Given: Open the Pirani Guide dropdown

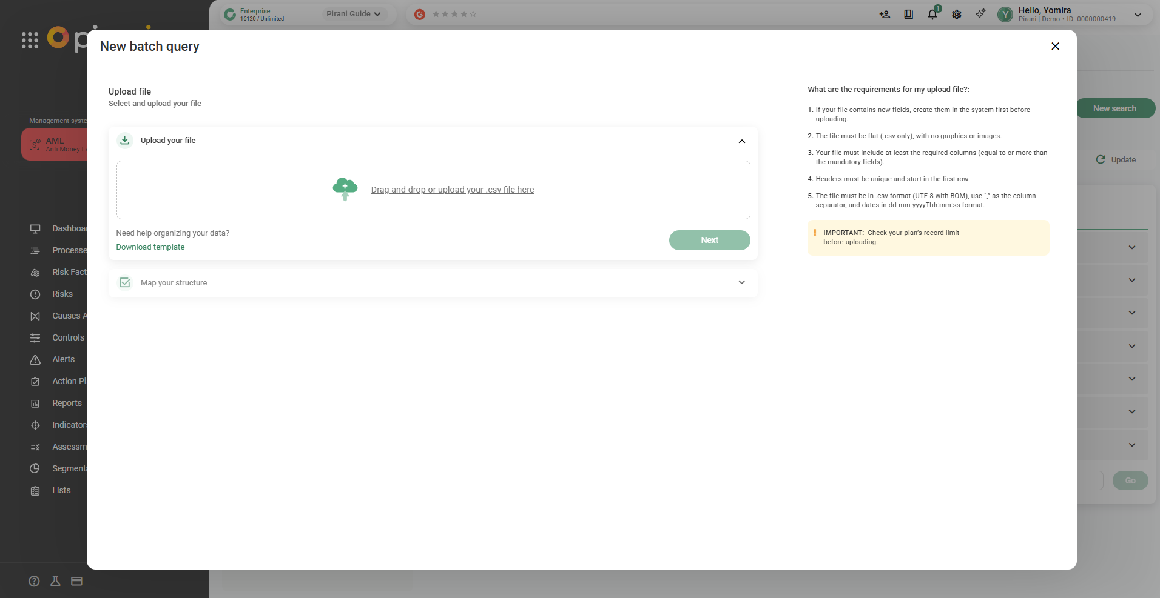Looking at the screenshot, I should click(354, 14).
